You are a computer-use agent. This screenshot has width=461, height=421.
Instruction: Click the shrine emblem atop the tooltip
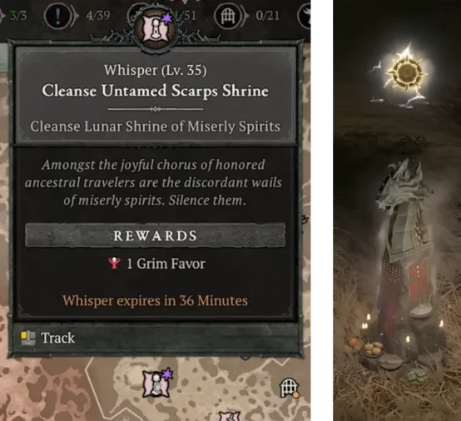[156, 30]
